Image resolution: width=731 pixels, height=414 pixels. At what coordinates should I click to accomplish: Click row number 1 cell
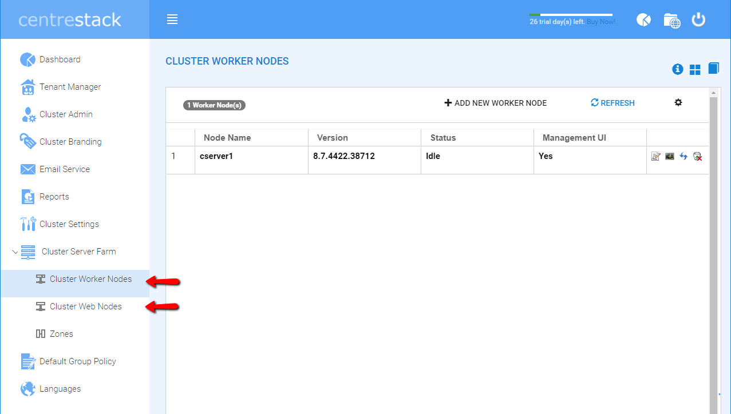181,160
